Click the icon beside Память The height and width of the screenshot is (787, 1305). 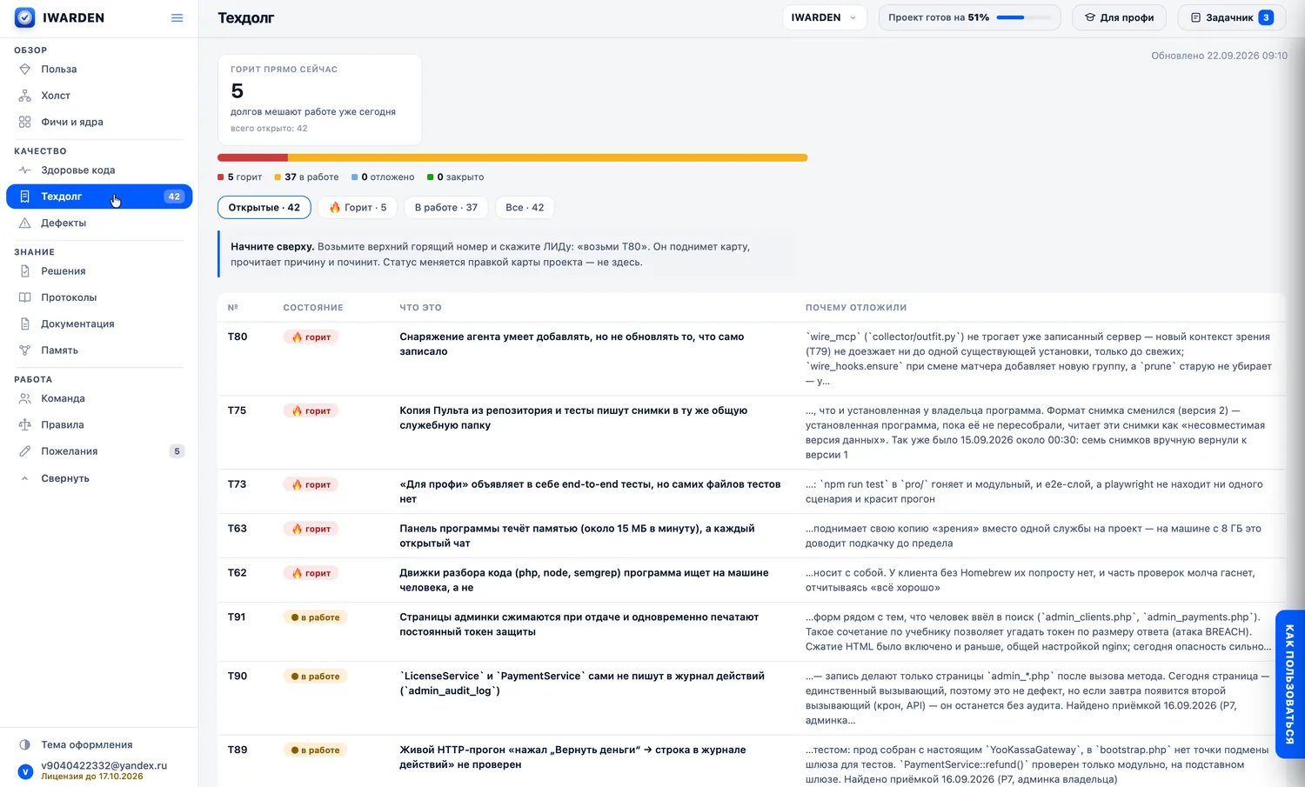pyautogui.click(x=25, y=350)
